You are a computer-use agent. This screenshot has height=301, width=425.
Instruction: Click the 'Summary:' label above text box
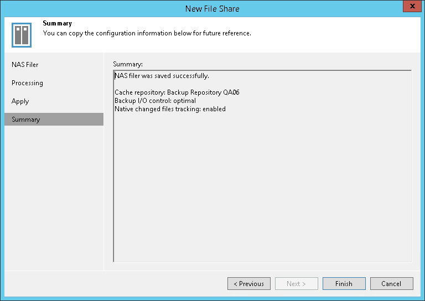128,64
